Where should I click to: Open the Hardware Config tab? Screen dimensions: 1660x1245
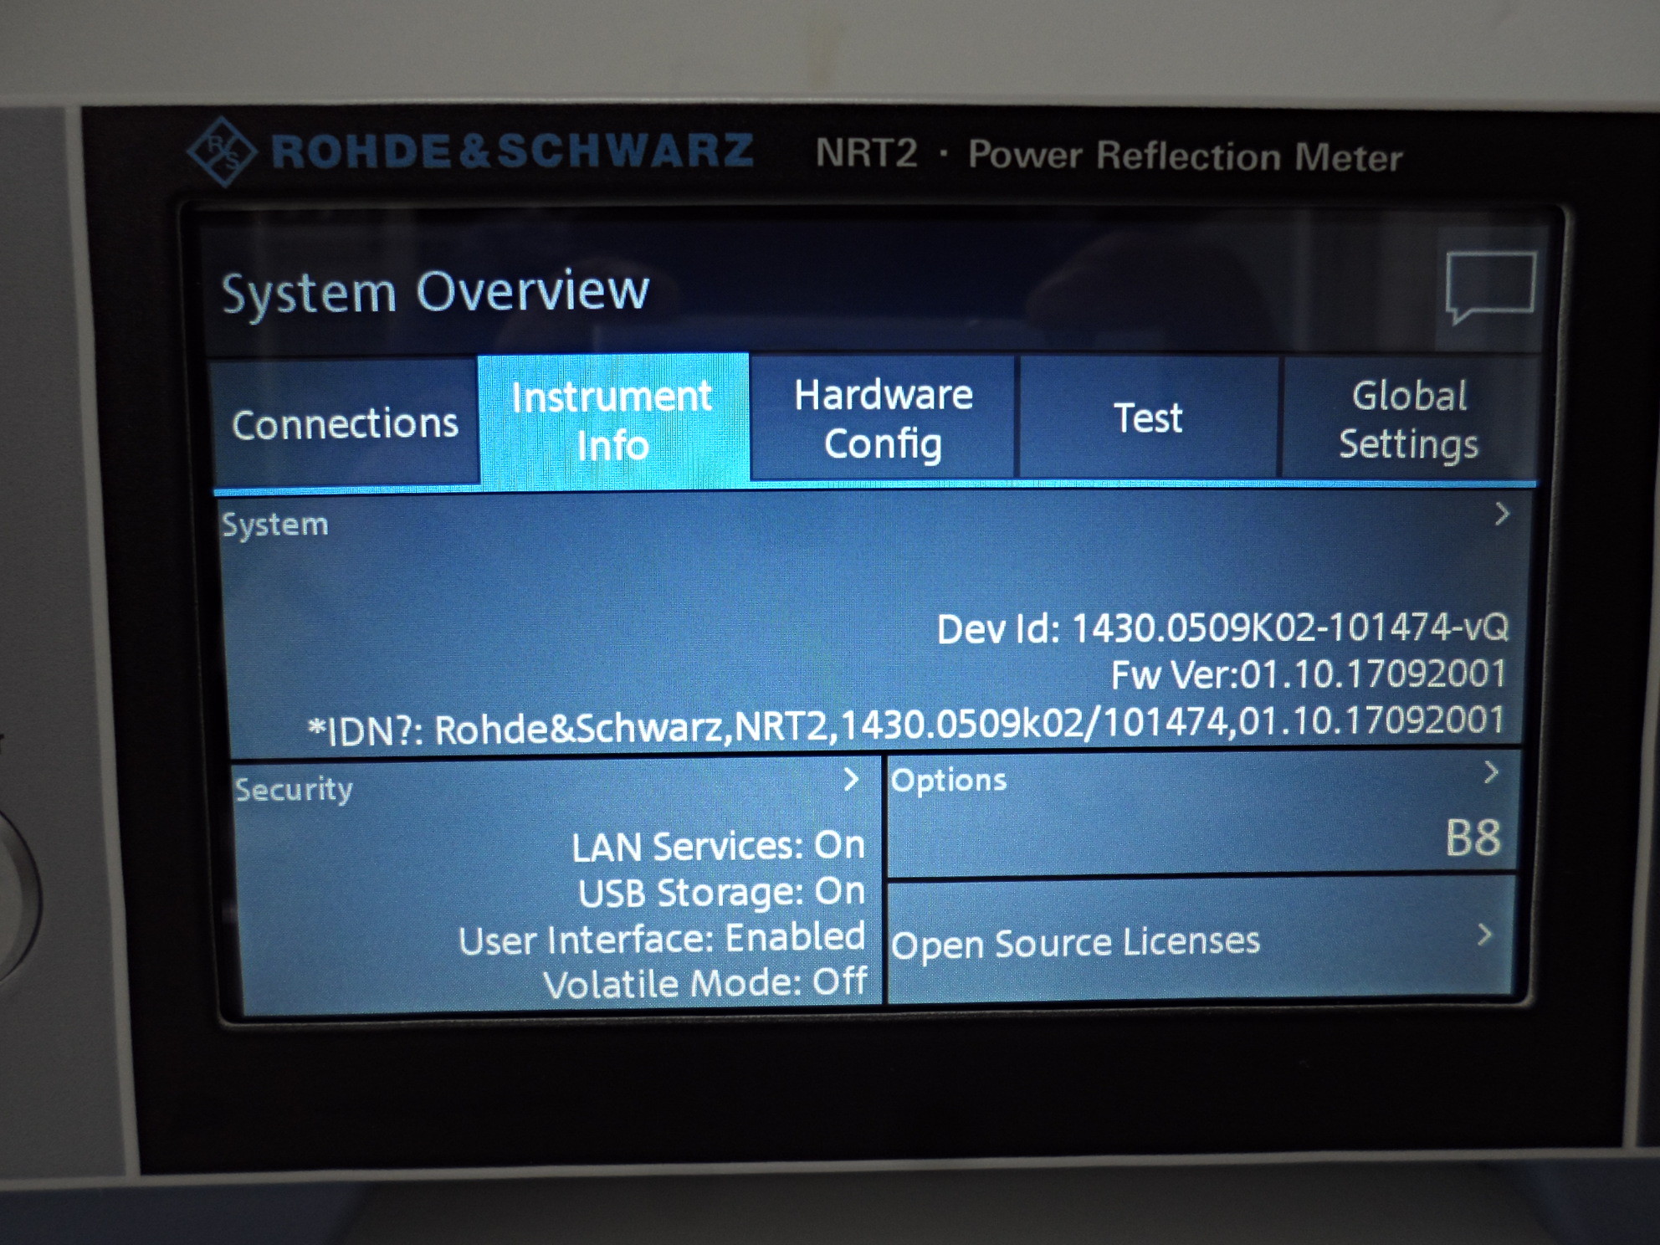pyautogui.click(x=883, y=419)
